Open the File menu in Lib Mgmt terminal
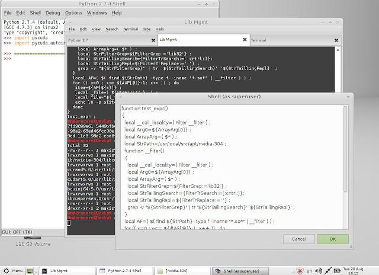This screenshot has height=275, width=379. point(72,29)
